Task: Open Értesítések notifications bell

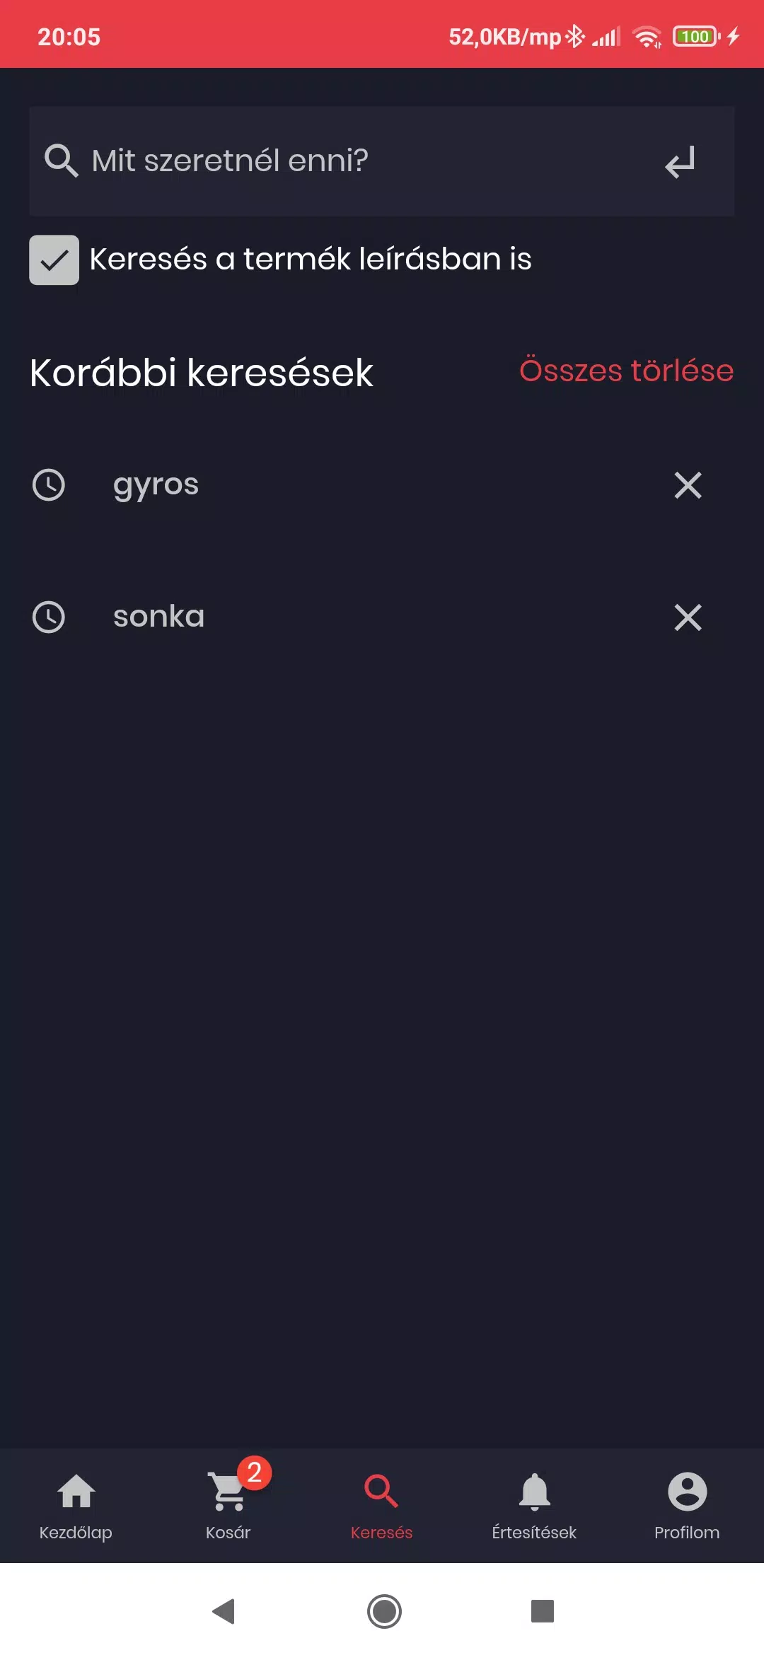Action: (534, 1506)
